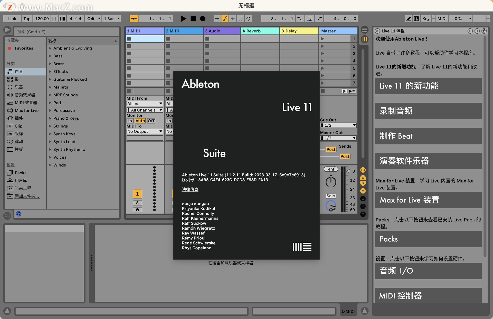
Task: Open the 法律信息 legal info link
Action: click(190, 190)
